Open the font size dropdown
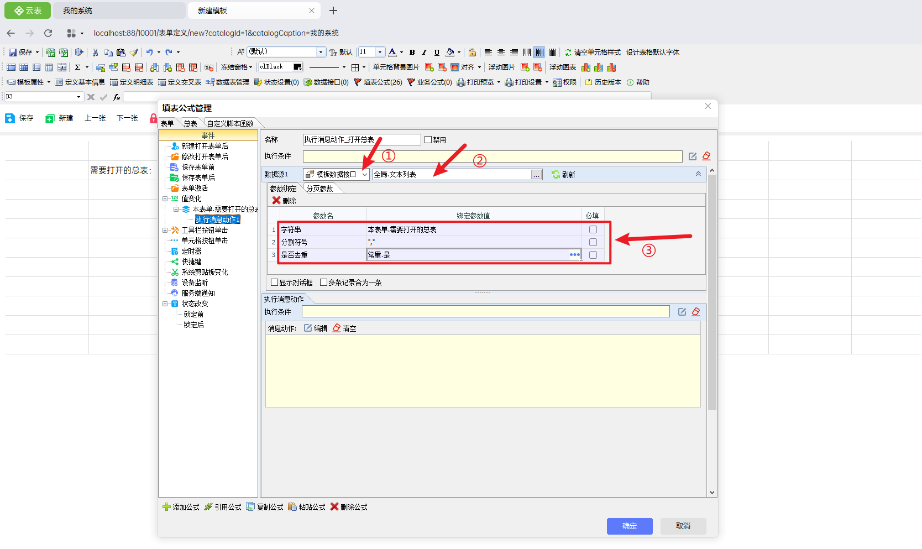 coord(380,52)
